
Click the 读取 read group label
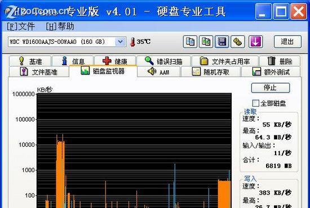tap(250, 112)
